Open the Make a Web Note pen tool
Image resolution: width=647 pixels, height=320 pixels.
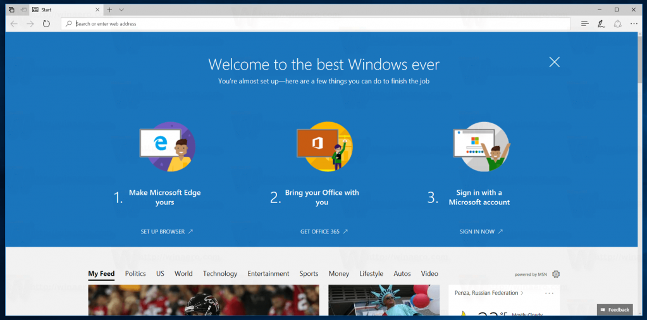pos(601,24)
